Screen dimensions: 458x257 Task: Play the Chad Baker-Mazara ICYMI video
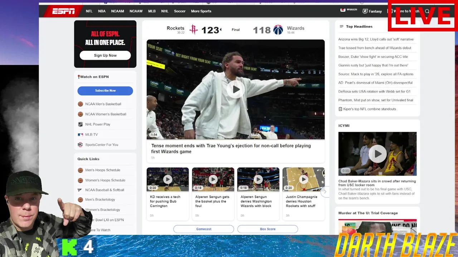377,154
